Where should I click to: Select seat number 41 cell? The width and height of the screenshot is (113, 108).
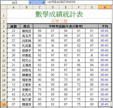[x=13, y=36]
